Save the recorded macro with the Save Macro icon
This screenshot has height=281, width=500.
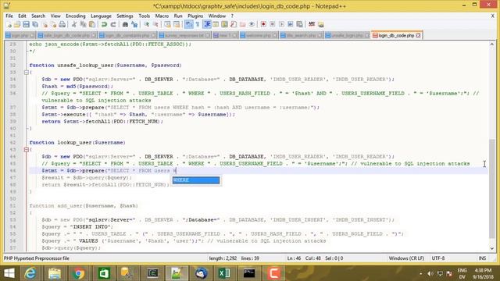tap(299, 24)
